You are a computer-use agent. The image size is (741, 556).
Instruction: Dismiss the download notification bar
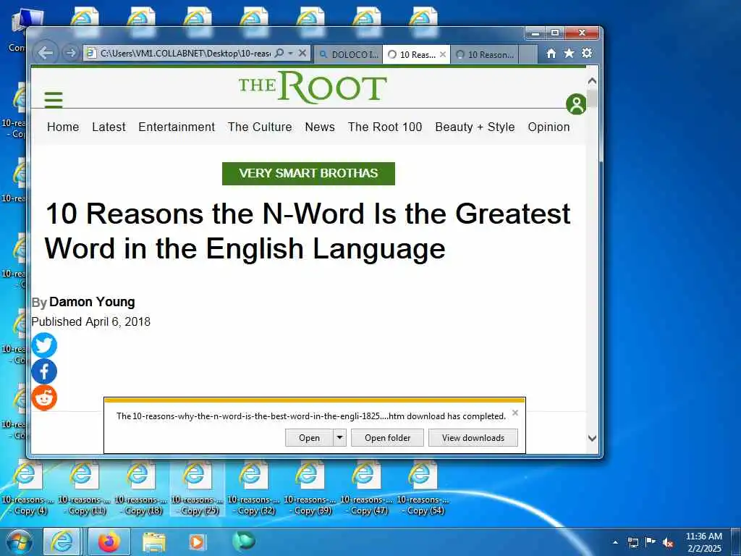[515, 413]
